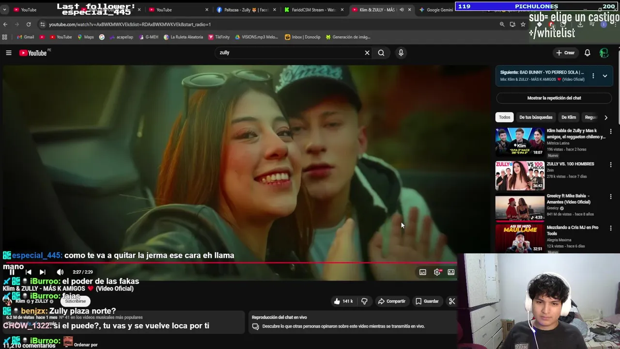Viewport: 620px width, 349px height.
Task: Open TikFinity bookmark
Action: point(219,37)
